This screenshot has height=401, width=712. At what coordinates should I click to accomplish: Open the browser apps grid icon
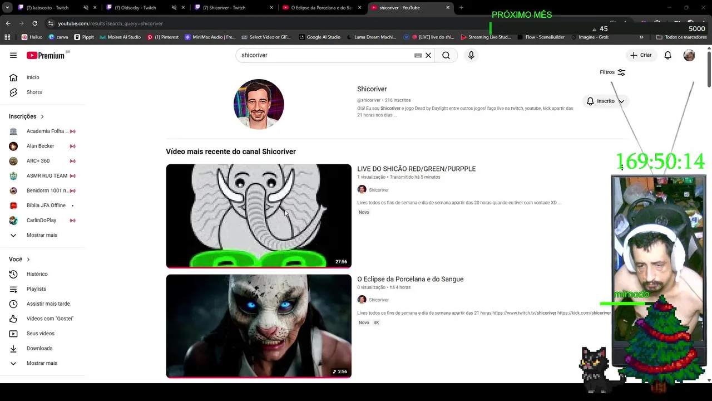coord(7,37)
